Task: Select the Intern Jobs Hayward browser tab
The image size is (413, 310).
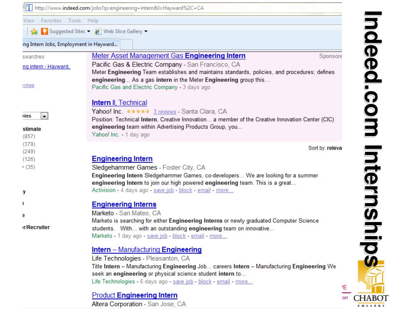Action: click(71, 44)
